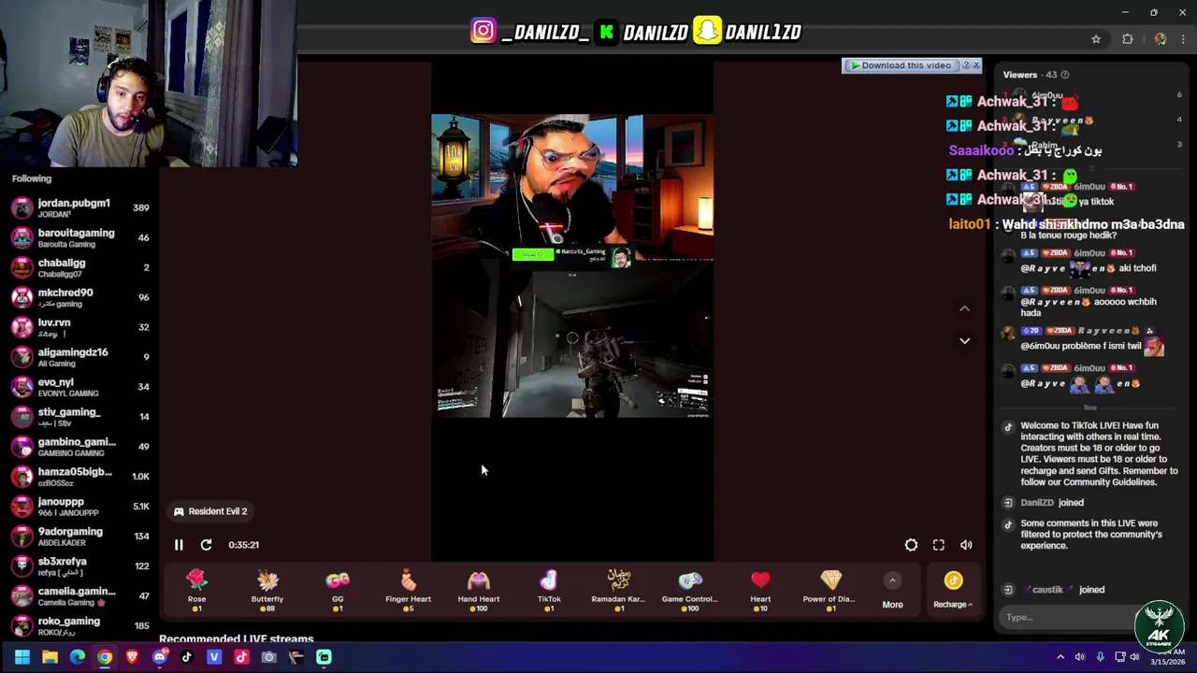This screenshot has height=673, width=1197.
Task: Open the Camera app on taskbar
Action: tap(268, 657)
